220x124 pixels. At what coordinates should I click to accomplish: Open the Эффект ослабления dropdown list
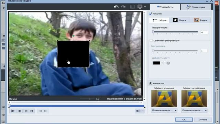[x=194, y=110]
